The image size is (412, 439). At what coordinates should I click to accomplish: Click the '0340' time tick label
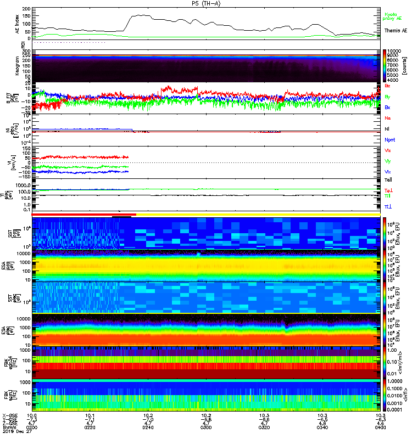point(322,427)
